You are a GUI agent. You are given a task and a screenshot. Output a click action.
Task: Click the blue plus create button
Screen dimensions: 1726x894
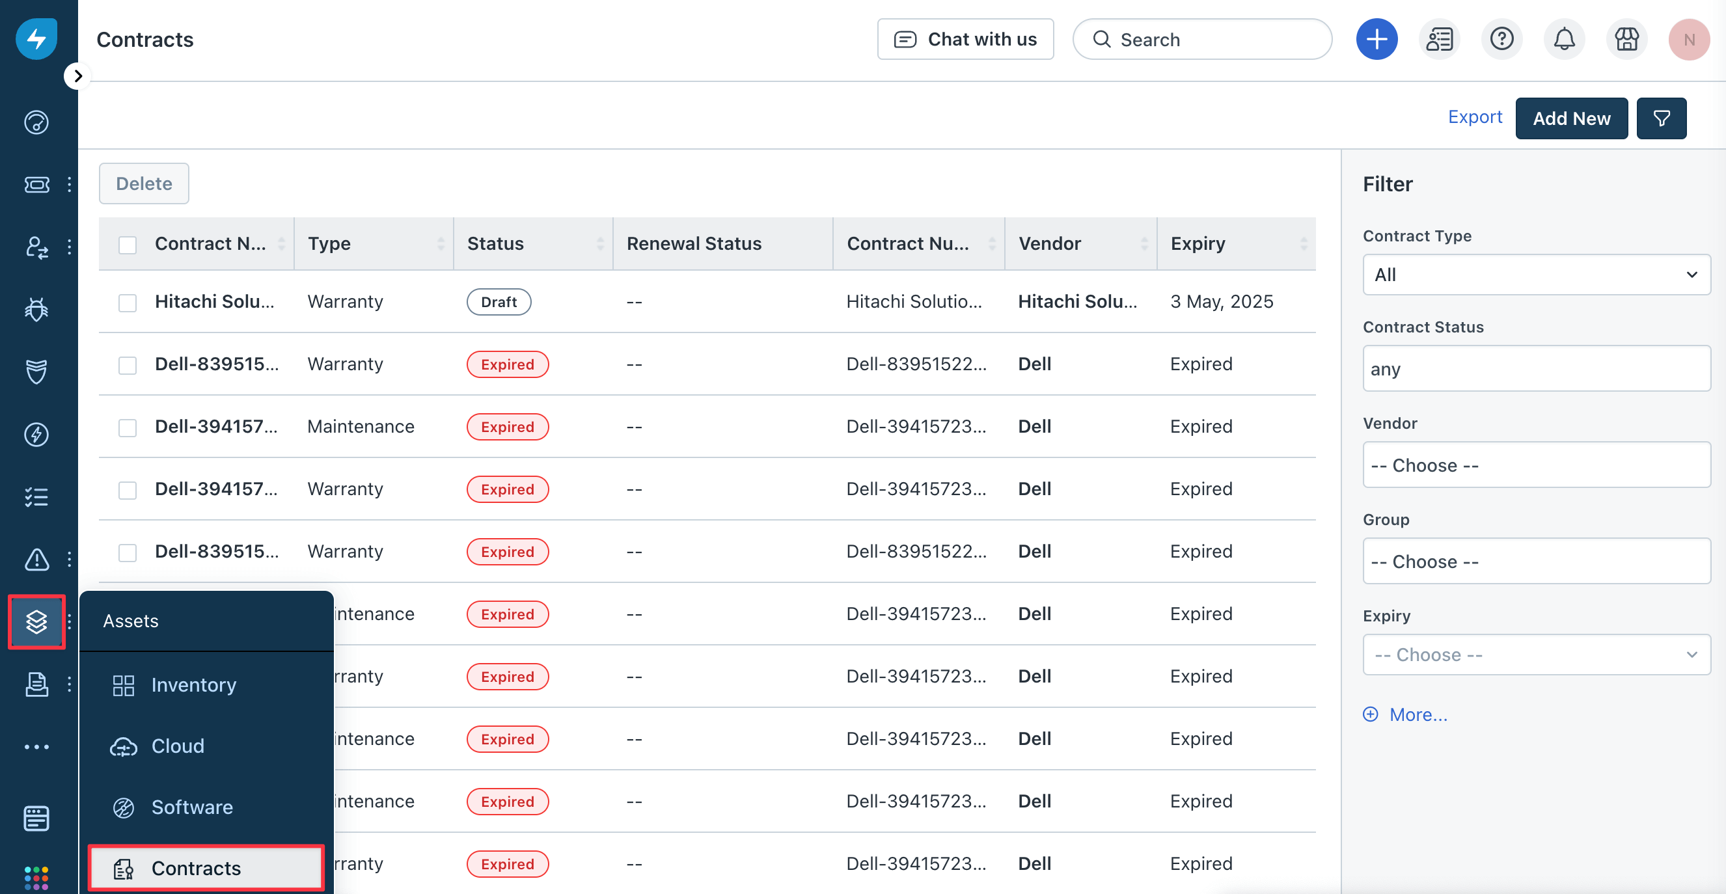point(1377,40)
